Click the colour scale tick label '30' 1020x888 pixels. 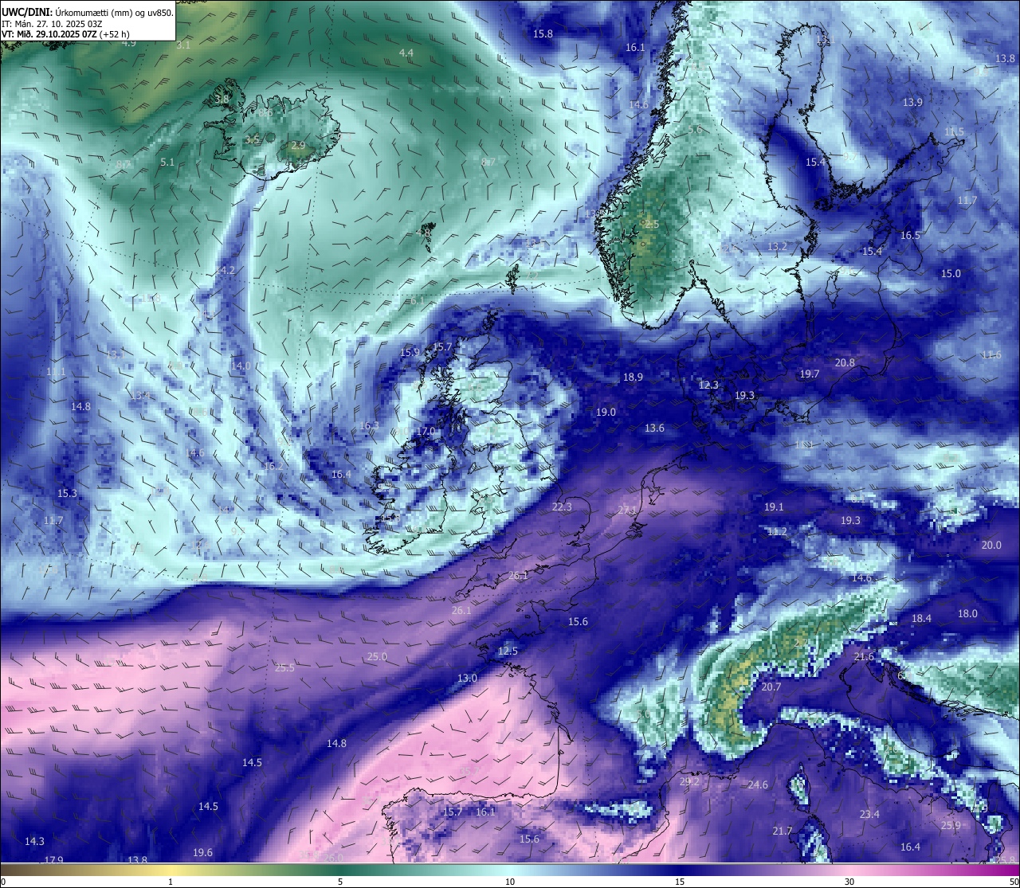[849, 882]
